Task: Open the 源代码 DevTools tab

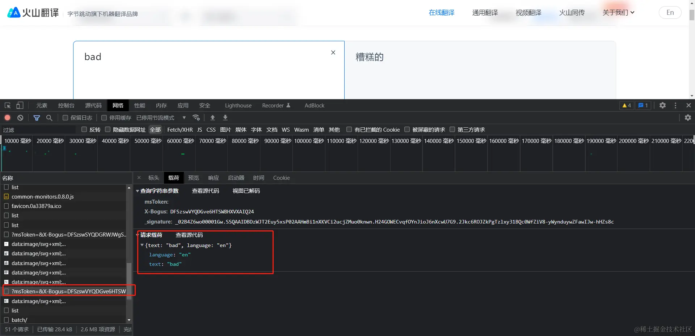Action: click(93, 106)
